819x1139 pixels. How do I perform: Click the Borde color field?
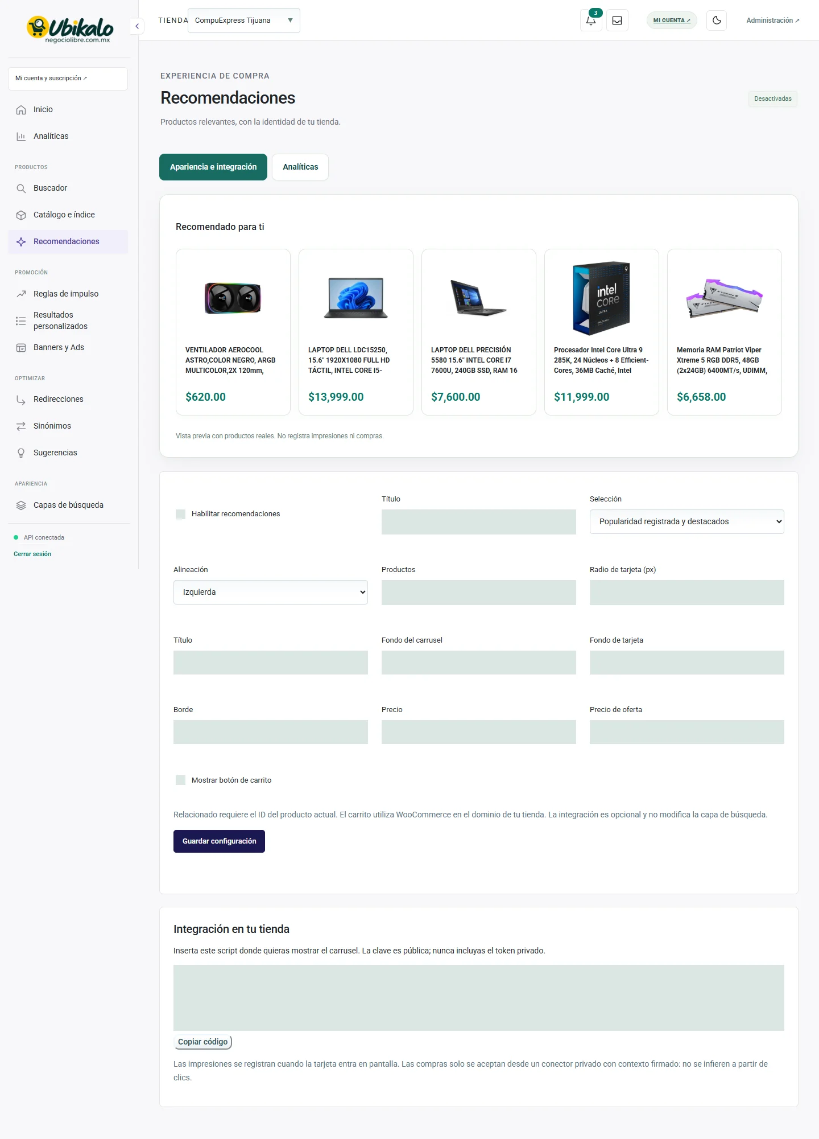point(271,732)
